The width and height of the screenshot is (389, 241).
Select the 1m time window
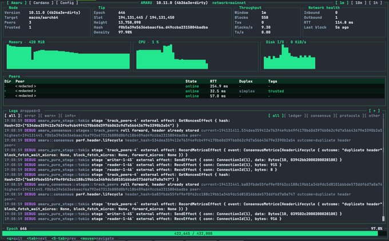(342, 3)
